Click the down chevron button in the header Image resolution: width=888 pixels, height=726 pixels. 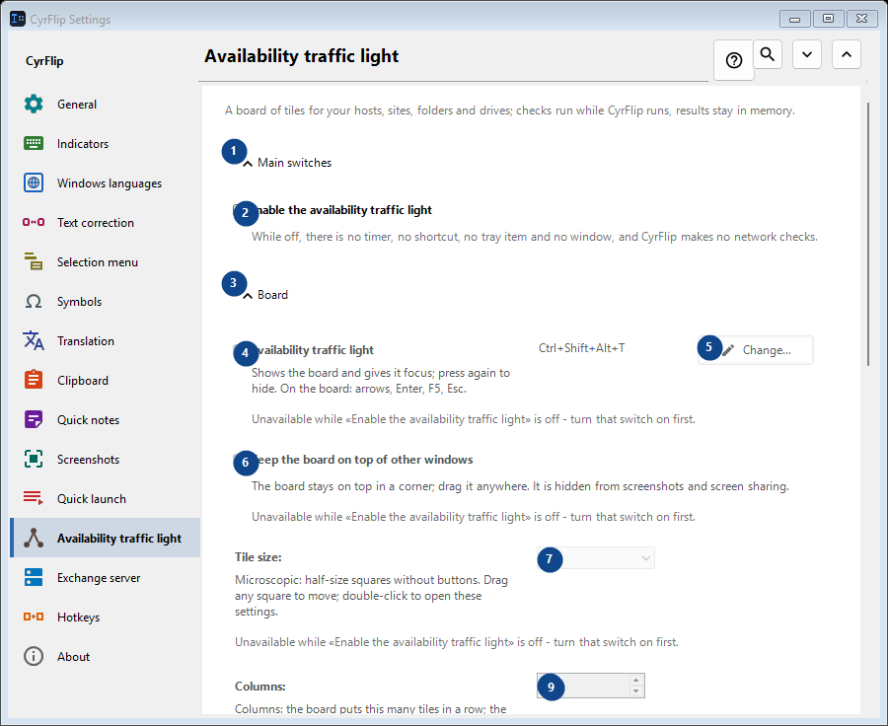(807, 54)
